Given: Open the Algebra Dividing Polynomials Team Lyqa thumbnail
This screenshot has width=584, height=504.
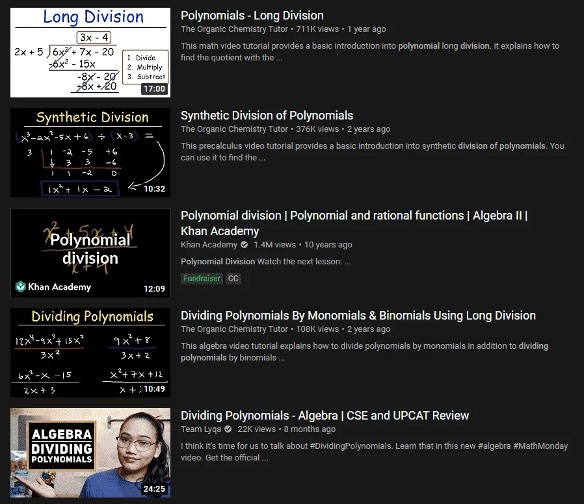Looking at the screenshot, I should 90,453.
